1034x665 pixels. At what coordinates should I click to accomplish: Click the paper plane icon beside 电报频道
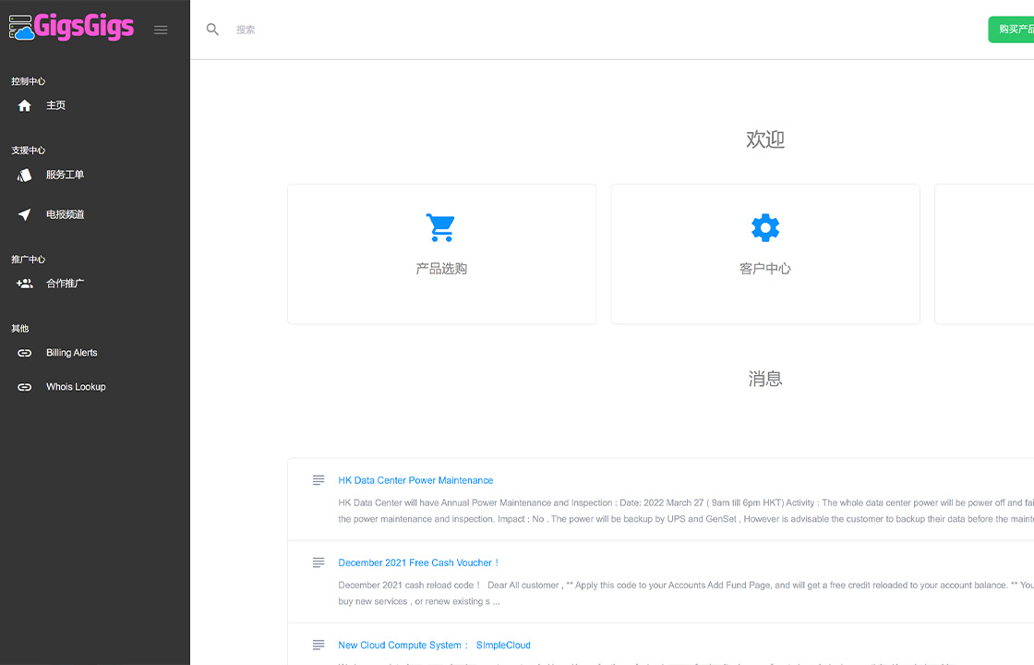point(24,214)
